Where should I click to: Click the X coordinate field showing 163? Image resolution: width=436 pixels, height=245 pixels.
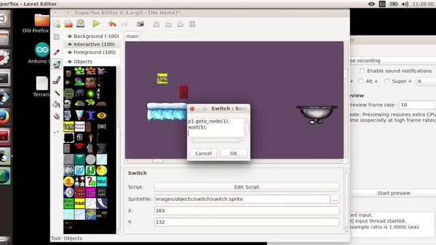[247, 210]
